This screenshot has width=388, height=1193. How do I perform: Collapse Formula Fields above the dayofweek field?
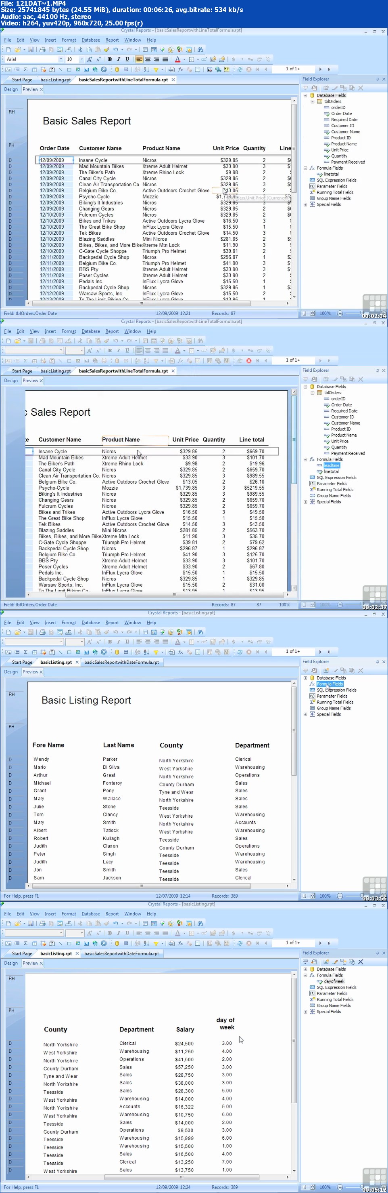[305, 975]
